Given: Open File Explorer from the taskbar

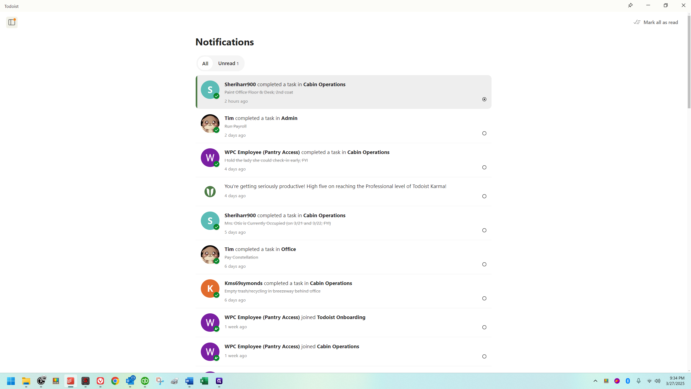Looking at the screenshot, I should (x=26, y=381).
